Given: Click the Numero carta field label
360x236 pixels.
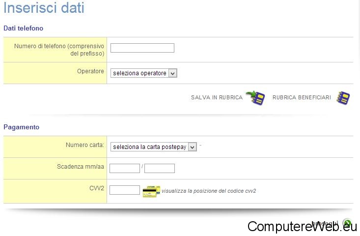Looking at the screenshot, I should pyautogui.click(x=84, y=145).
